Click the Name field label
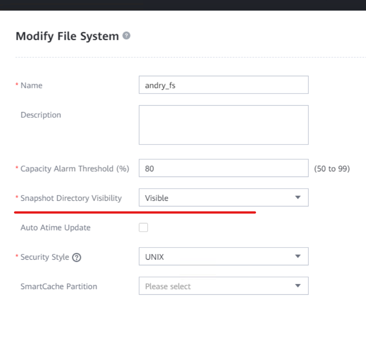The width and height of the screenshot is (366, 340). pyautogui.click(x=31, y=85)
